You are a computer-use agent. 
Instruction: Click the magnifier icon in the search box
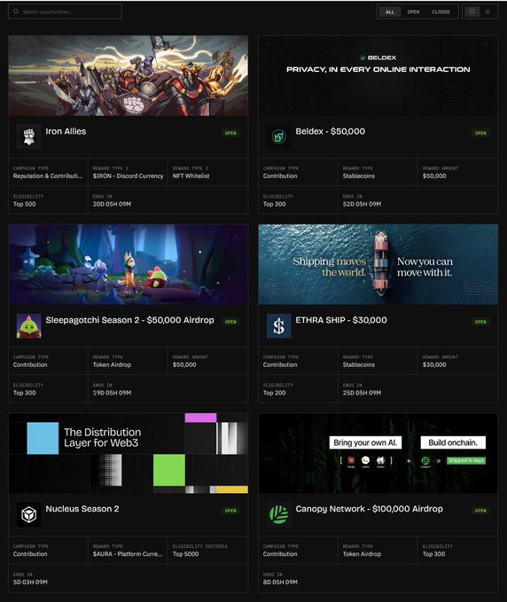[16, 12]
